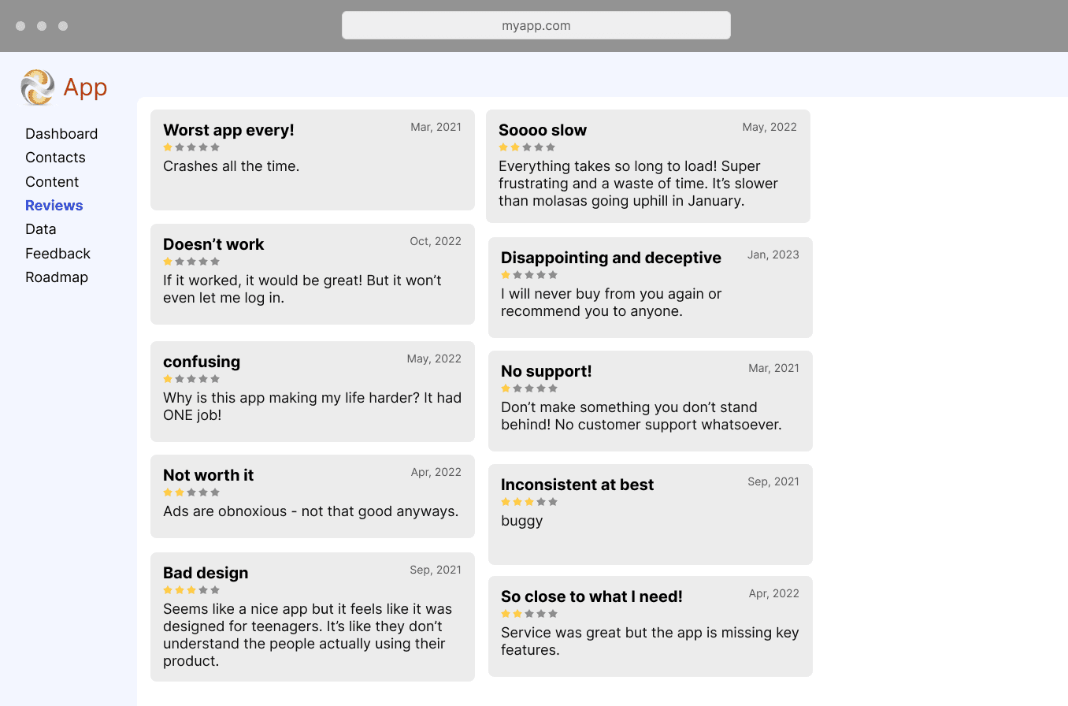Open the Reviews sidebar item
Screen dimensions: 1068x706
pos(54,206)
